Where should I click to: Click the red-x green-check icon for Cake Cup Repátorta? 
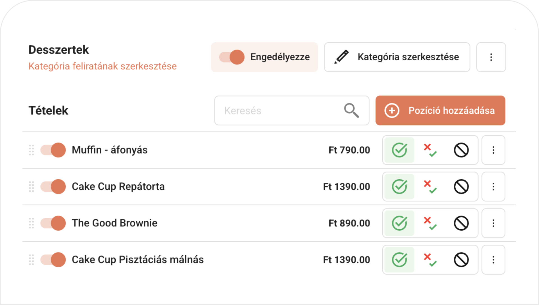pos(430,187)
